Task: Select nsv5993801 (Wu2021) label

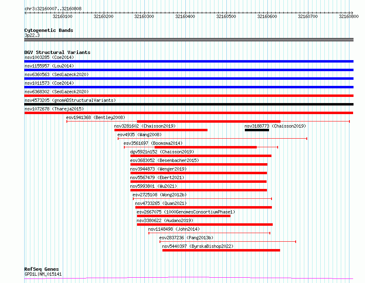Action: pyautogui.click(x=153, y=186)
